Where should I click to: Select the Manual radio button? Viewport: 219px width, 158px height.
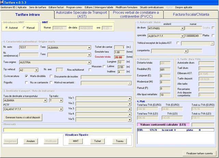(24, 28)
